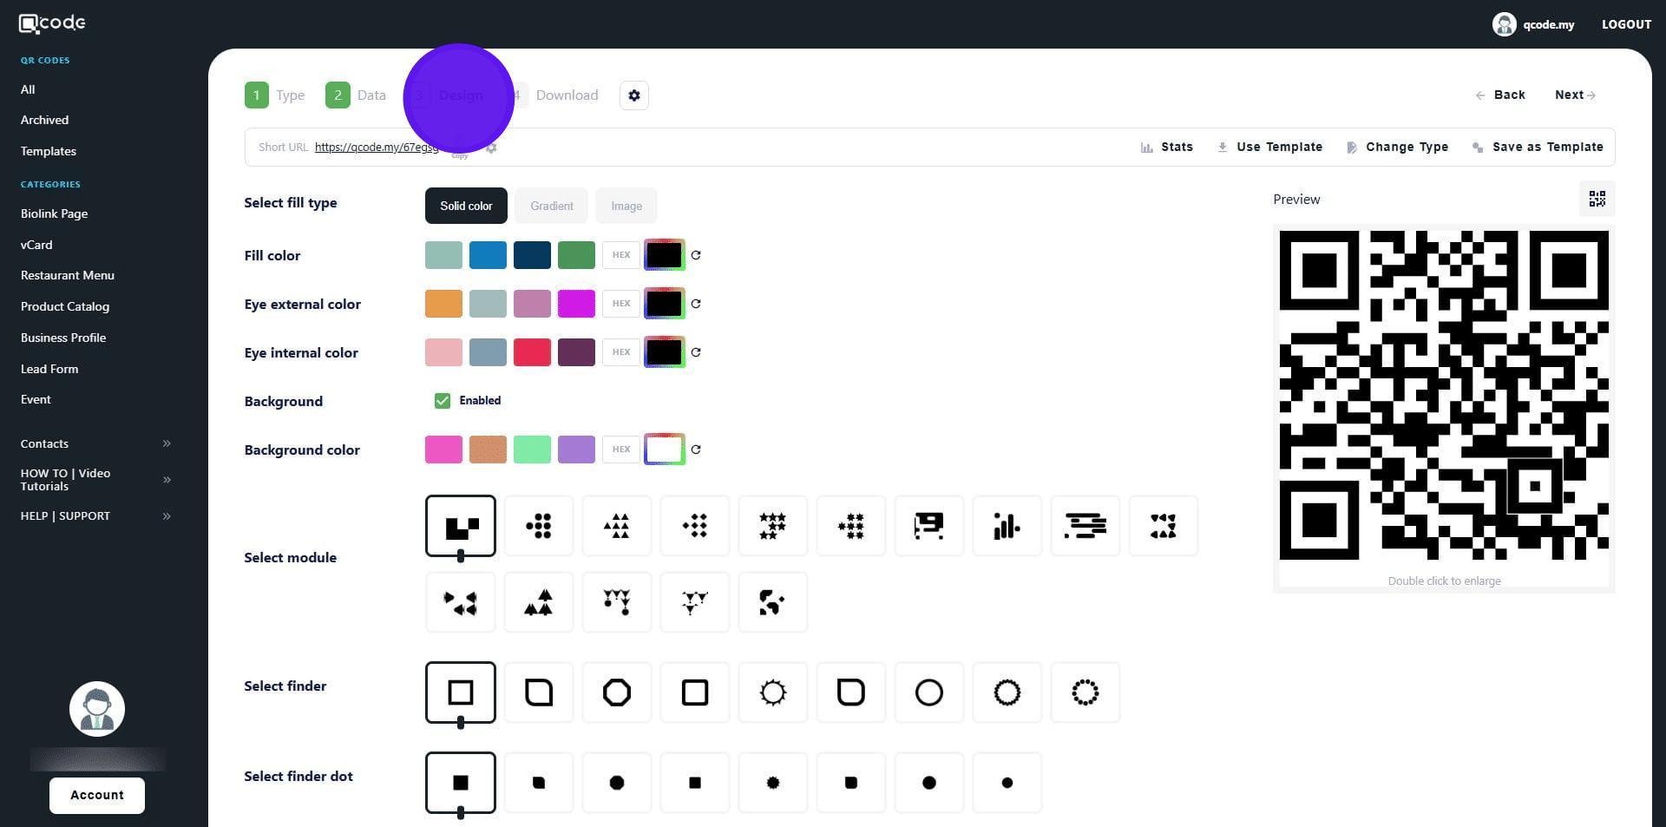Uncheck the Background Enabled checkbox
The image size is (1666, 827).
(443, 401)
